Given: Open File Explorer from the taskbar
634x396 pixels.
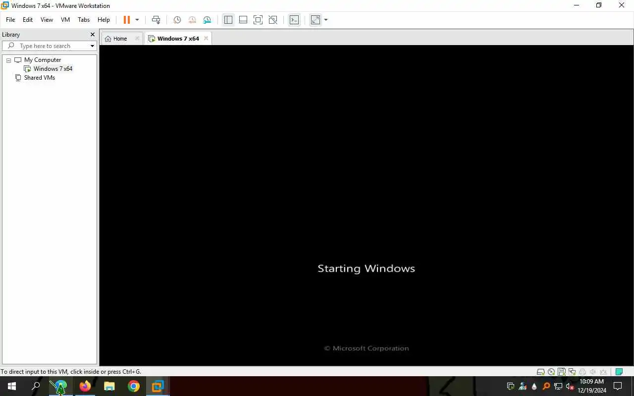Looking at the screenshot, I should coord(109,386).
